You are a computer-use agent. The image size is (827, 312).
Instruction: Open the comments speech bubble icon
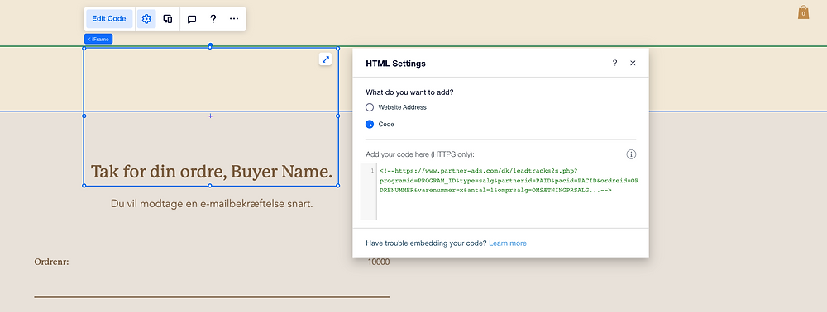click(192, 19)
